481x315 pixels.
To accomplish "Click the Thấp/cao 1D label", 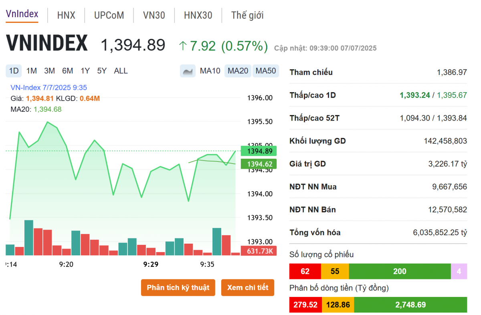I will 313,95.
